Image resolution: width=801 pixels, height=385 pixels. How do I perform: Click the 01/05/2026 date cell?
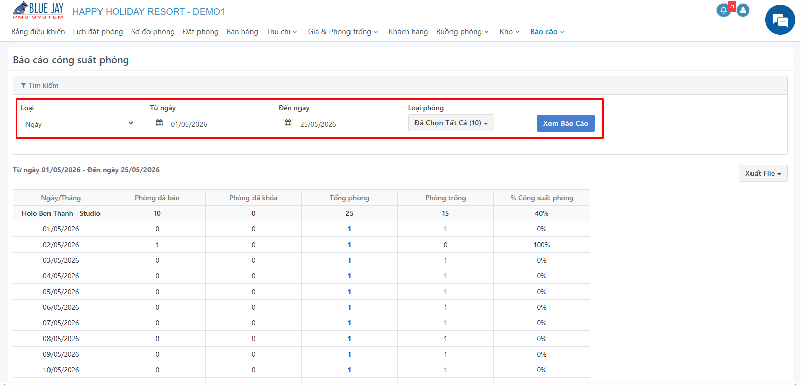pyautogui.click(x=61, y=229)
